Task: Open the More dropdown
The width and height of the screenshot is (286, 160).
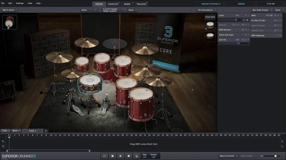Action: (x=133, y=10)
